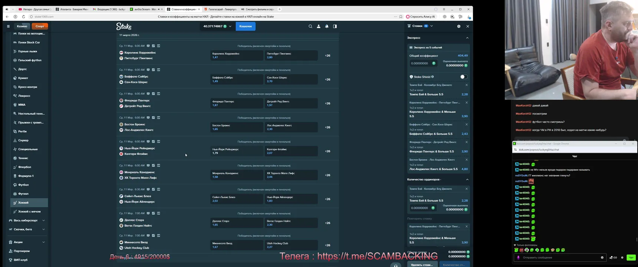Screen dimensions: 638x267
Task: Click Удалить ставки button
Action: (x=422, y=264)
